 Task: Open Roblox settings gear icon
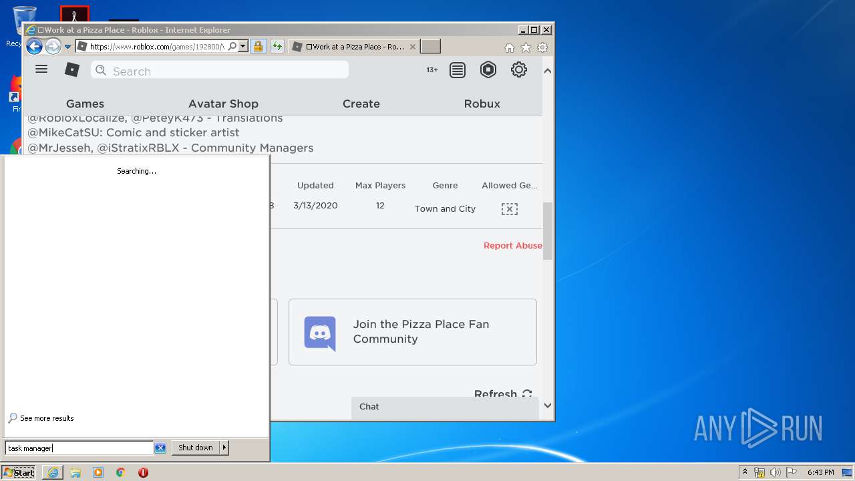[519, 69]
